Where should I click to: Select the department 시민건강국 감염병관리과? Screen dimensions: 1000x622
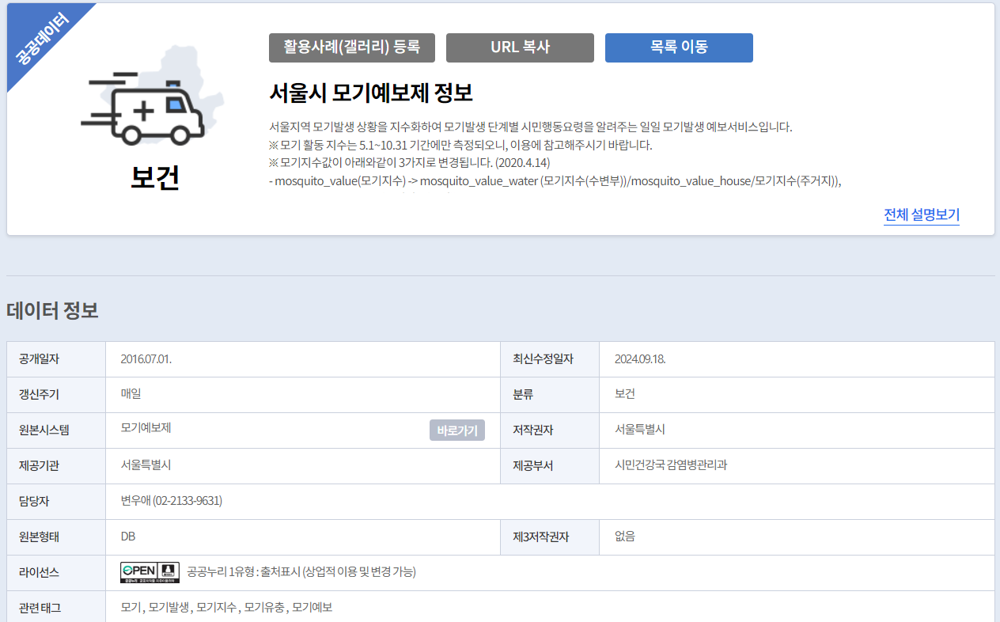coord(671,465)
